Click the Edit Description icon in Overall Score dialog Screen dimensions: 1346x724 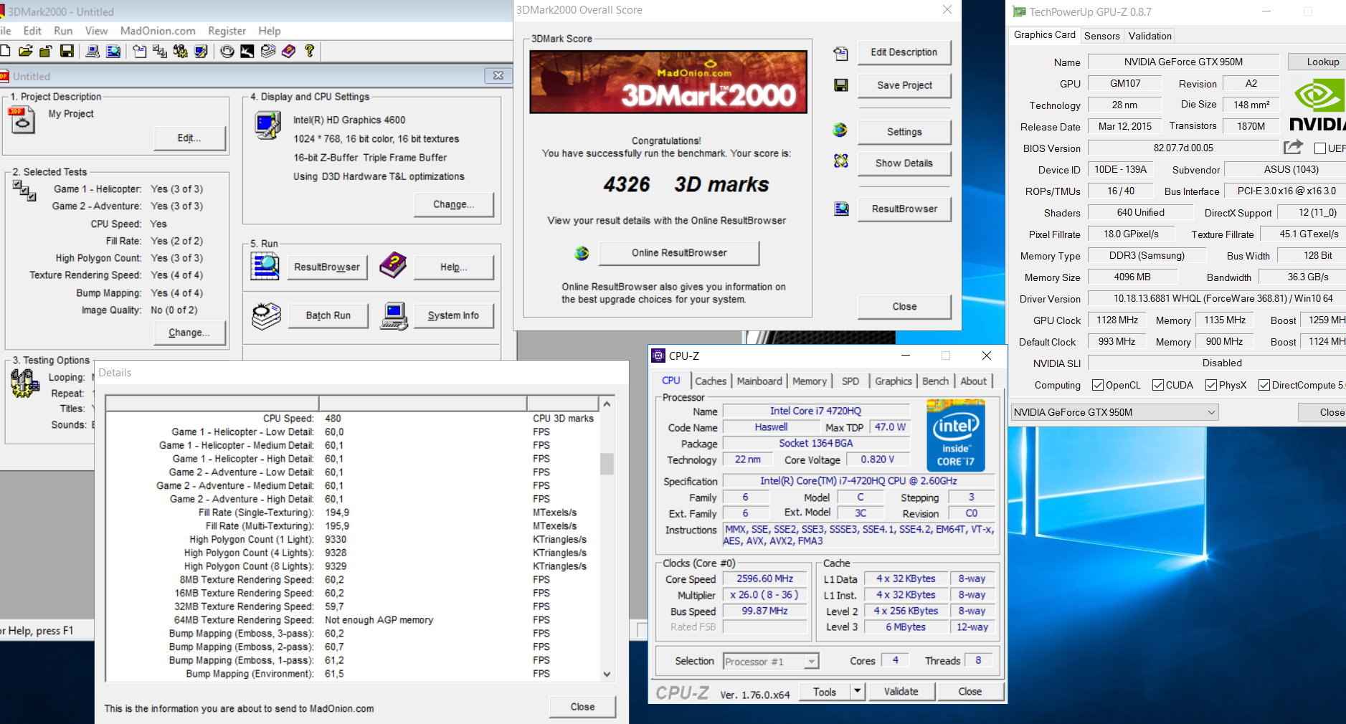[x=840, y=53]
